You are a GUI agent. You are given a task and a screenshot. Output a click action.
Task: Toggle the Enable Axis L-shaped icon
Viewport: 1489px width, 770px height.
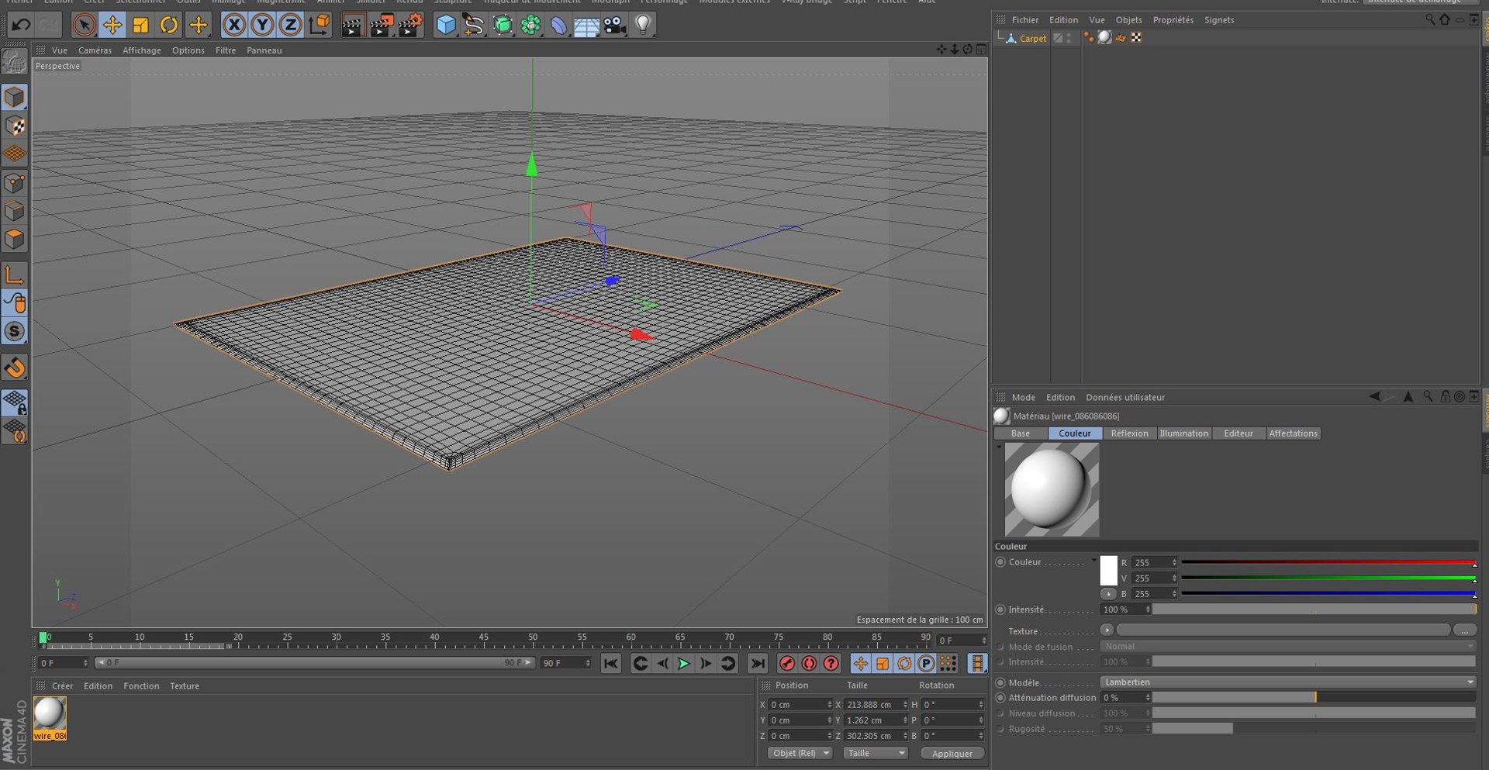[15, 275]
